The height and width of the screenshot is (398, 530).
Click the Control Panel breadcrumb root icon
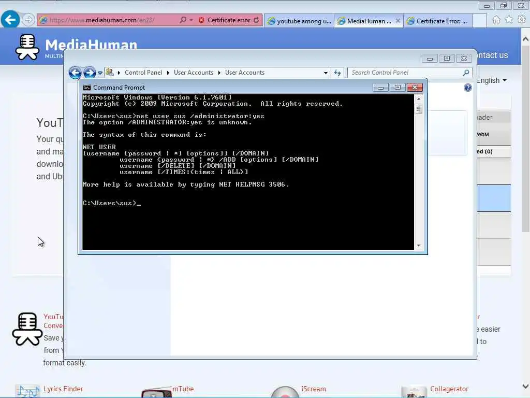(x=110, y=72)
